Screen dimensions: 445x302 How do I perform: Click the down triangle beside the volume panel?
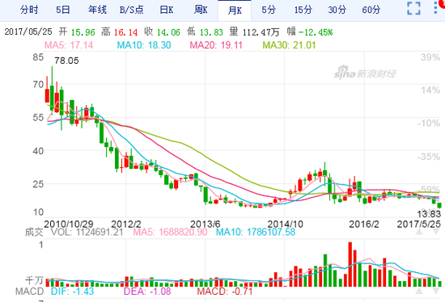click(x=436, y=232)
